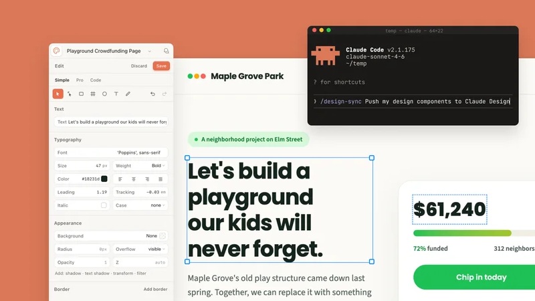Select the Frame grid tool
The image size is (535, 301).
pyautogui.click(x=93, y=94)
